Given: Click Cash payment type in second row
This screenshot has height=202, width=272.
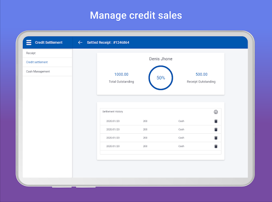Looking at the screenshot, I should (x=181, y=130).
